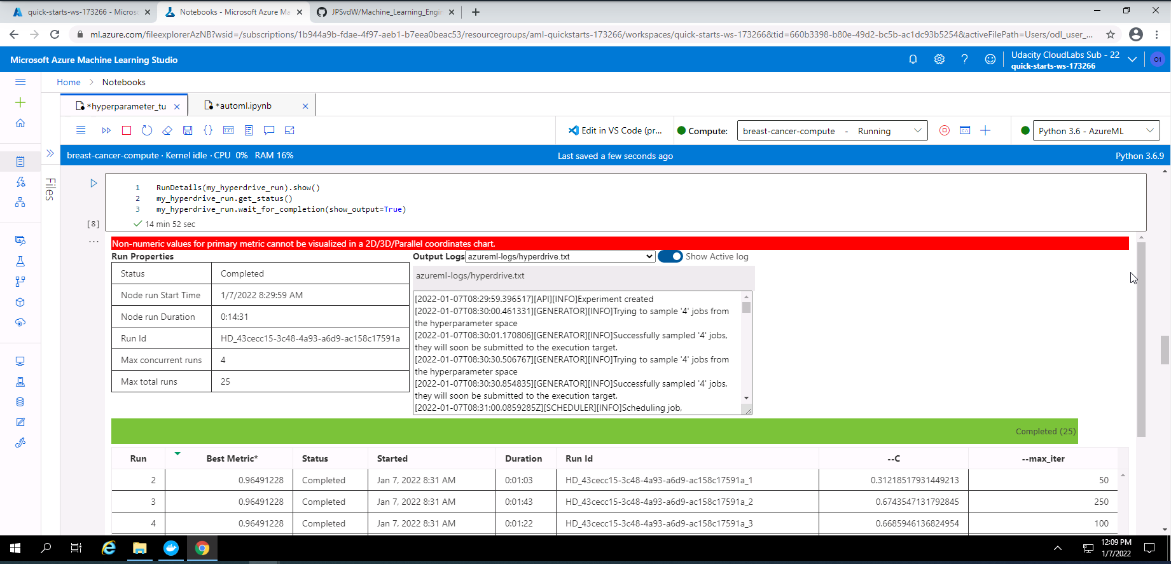Open help question mark
Viewport: 1171px width, 564px height.
coord(964,59)
